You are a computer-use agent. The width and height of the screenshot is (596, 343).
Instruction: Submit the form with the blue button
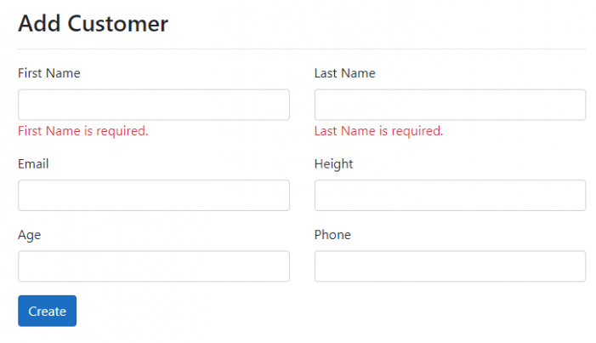(47, 311)
